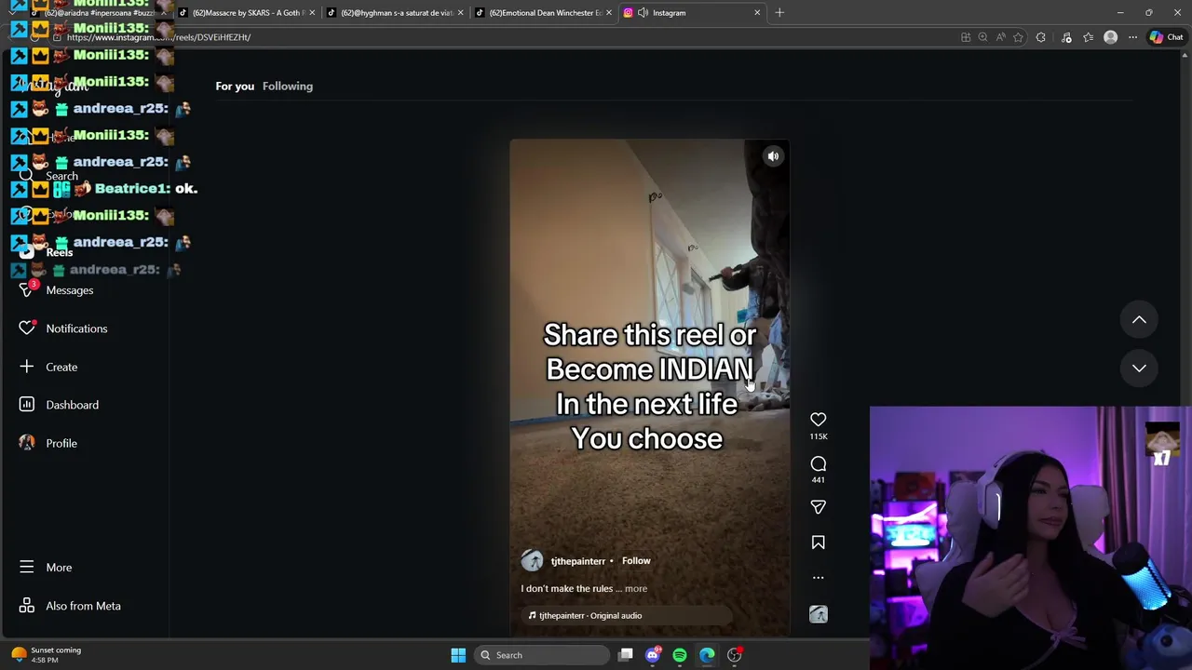Save the reel with bookmark icon

click(x=818, y=543)
